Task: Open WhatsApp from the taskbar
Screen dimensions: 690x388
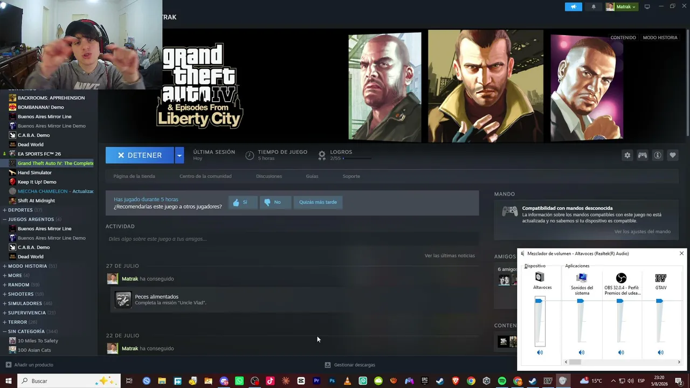Action: point(239,381)
